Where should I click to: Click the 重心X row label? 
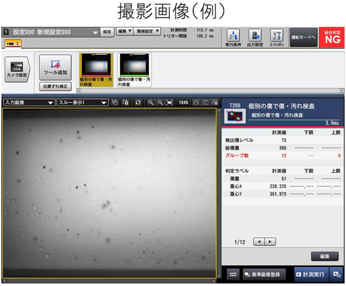[x=236, y=186]
